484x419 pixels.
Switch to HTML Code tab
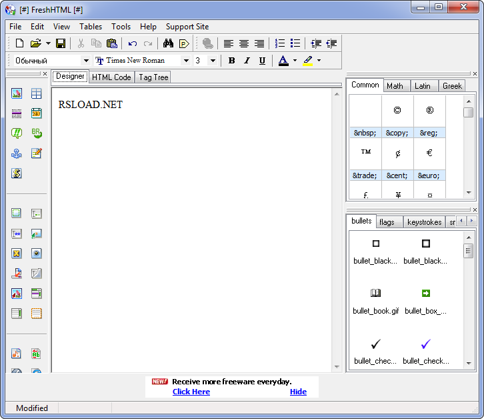[111, 77]
